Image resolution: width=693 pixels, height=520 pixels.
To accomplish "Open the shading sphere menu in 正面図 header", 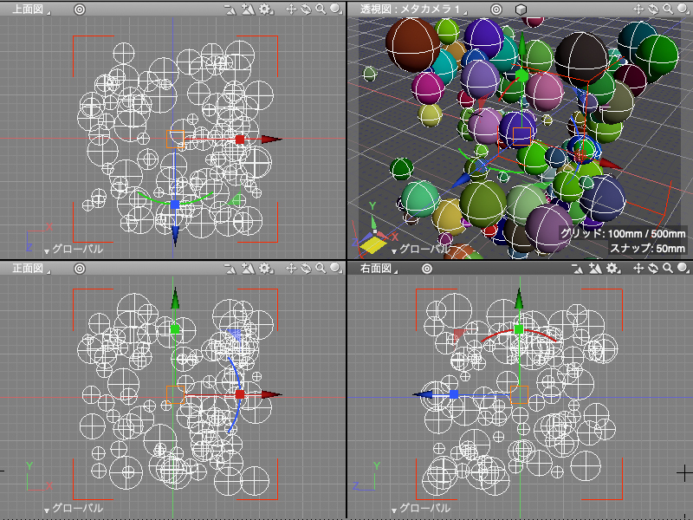I will click(x=336, y=269).
